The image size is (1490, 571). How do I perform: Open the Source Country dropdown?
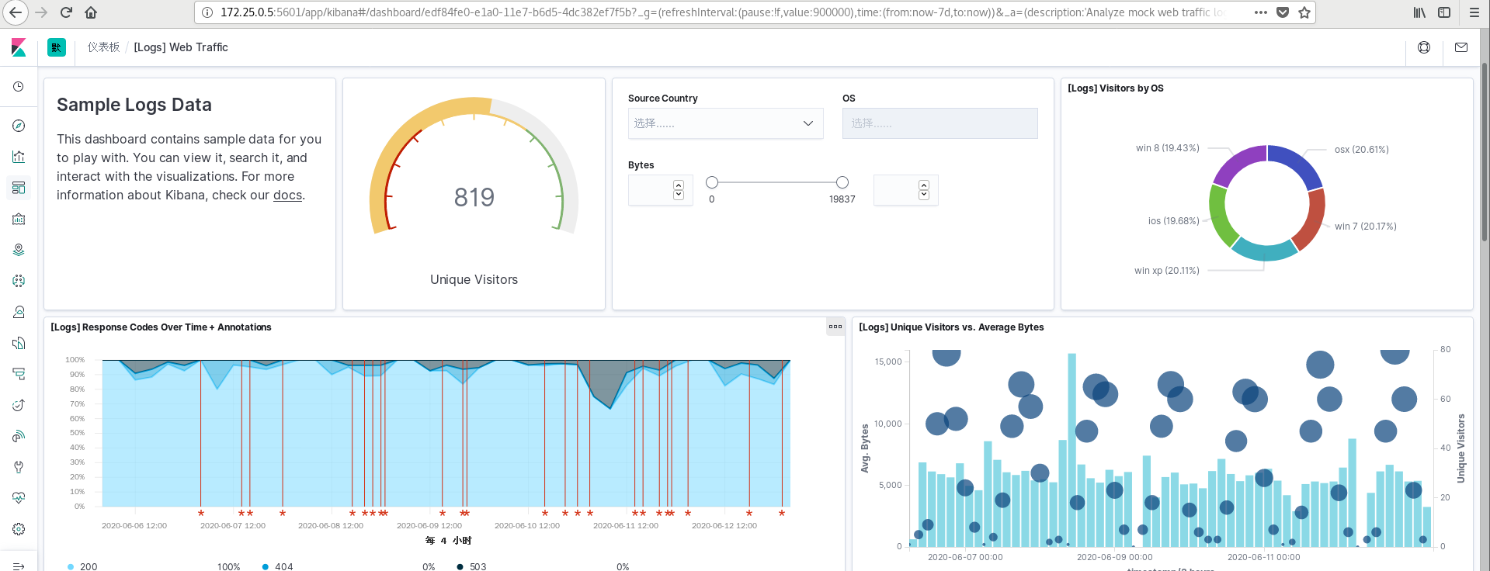click(725, 123)
